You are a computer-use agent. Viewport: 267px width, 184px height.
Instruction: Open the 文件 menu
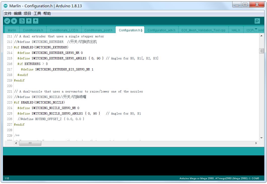pyautogui.click(x=8, y=14)
